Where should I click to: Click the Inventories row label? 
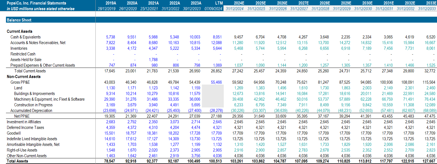coord(19,48)
